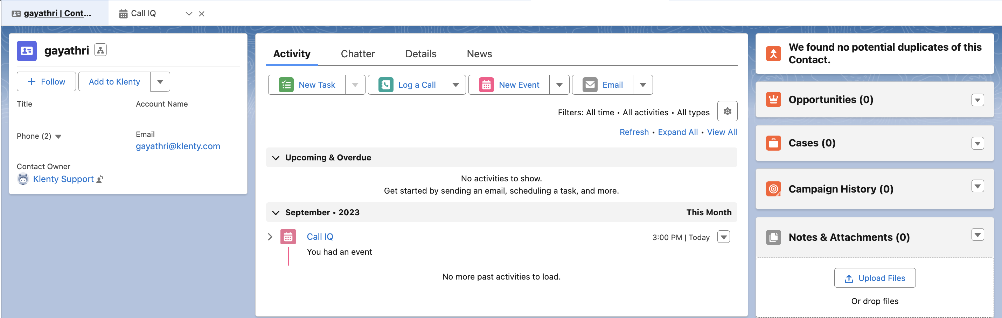1002x318 pixels.
Task: Click the Upload Files button
Action: tap(875, 278)
